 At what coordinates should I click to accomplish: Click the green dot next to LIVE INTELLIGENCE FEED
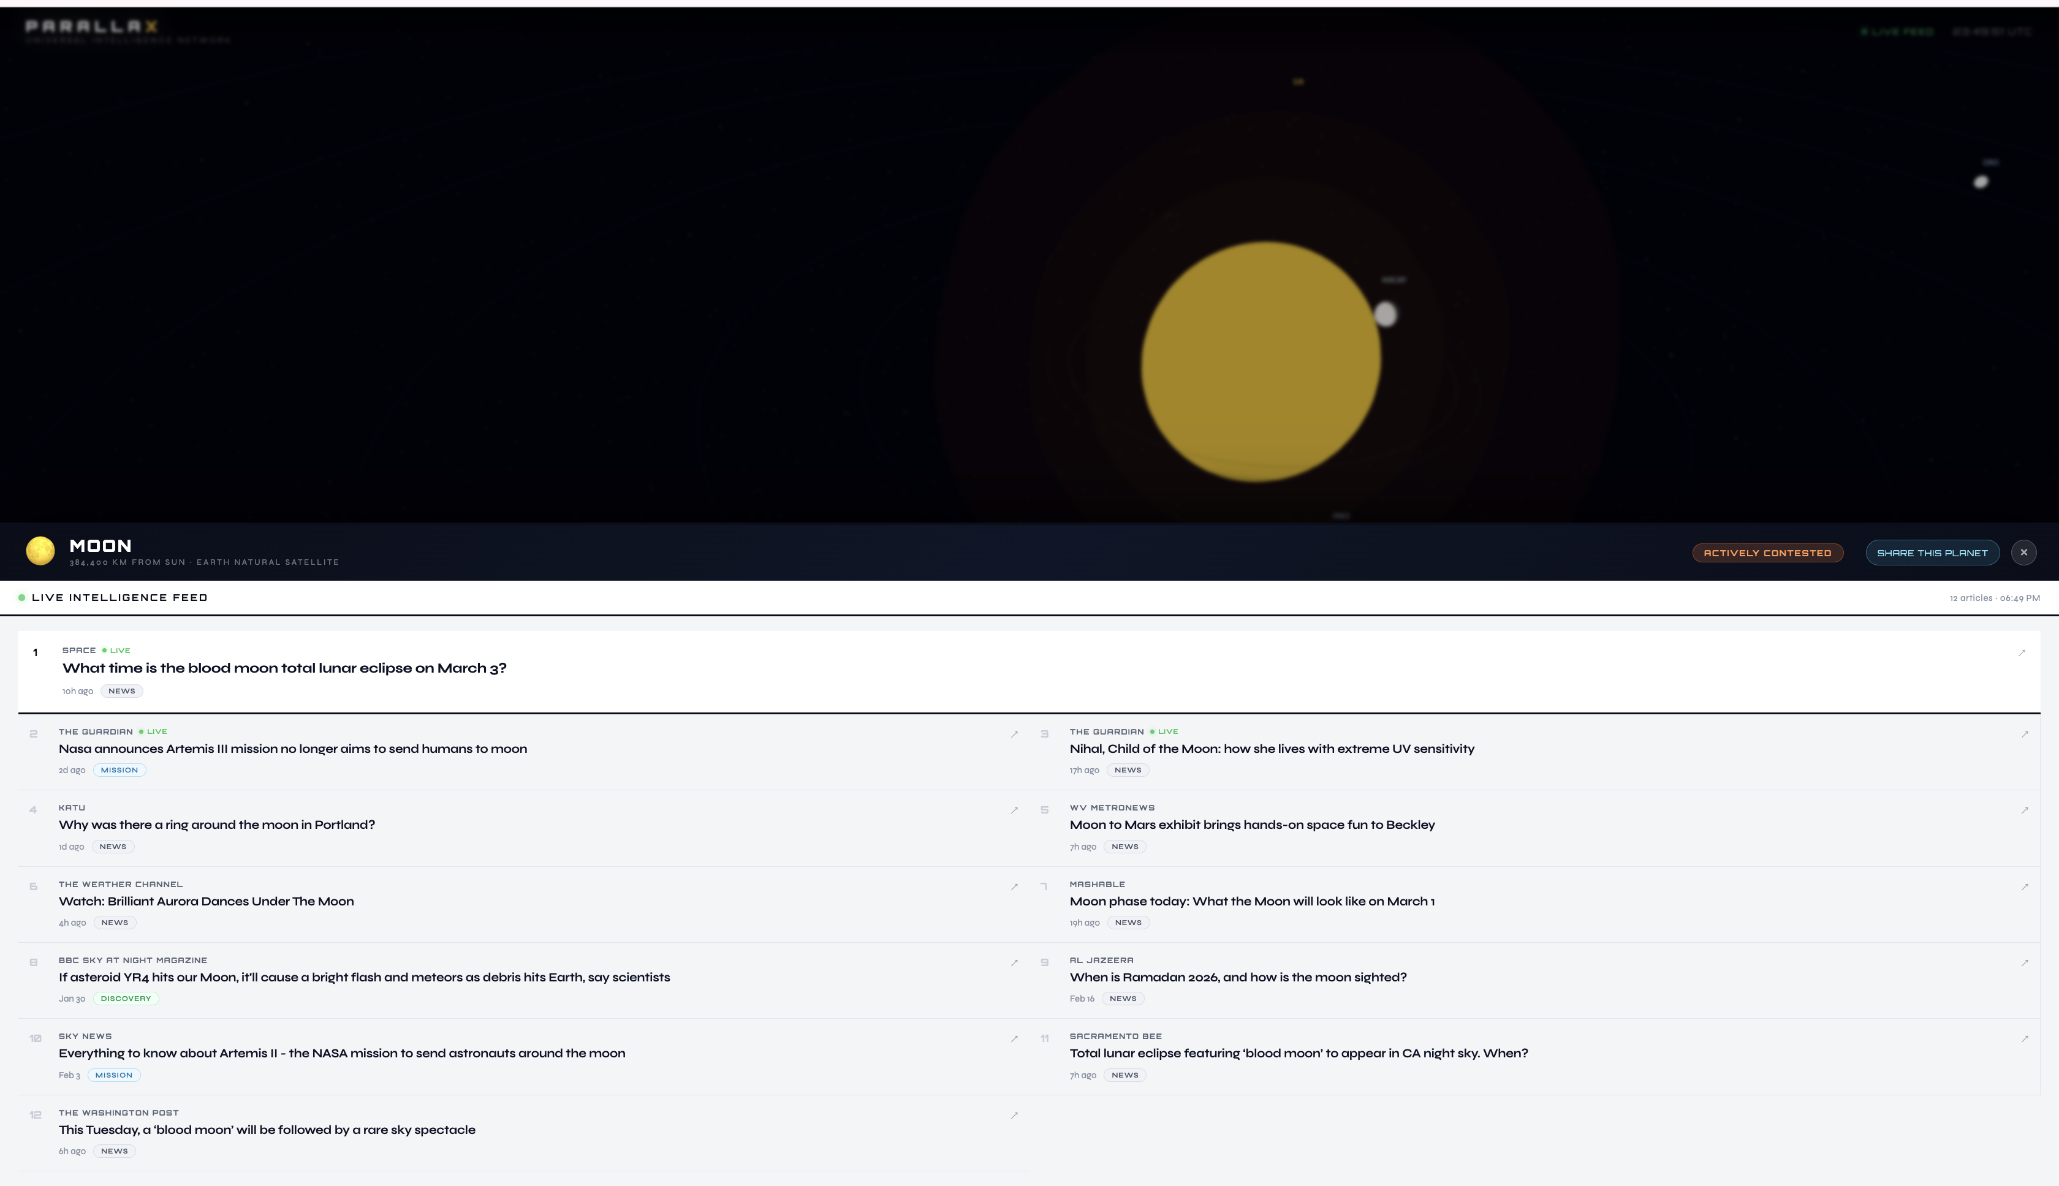coord(20,597)
